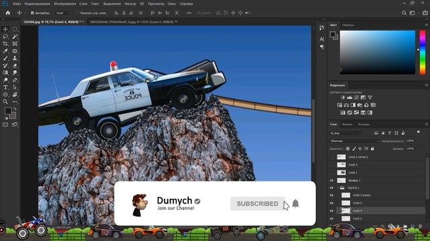Click the Share icon at top right

[x=425, y=13]
